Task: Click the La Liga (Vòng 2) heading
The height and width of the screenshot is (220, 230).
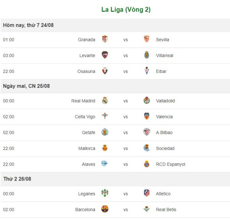Action: pyautogui.click(x=126, y=10)
